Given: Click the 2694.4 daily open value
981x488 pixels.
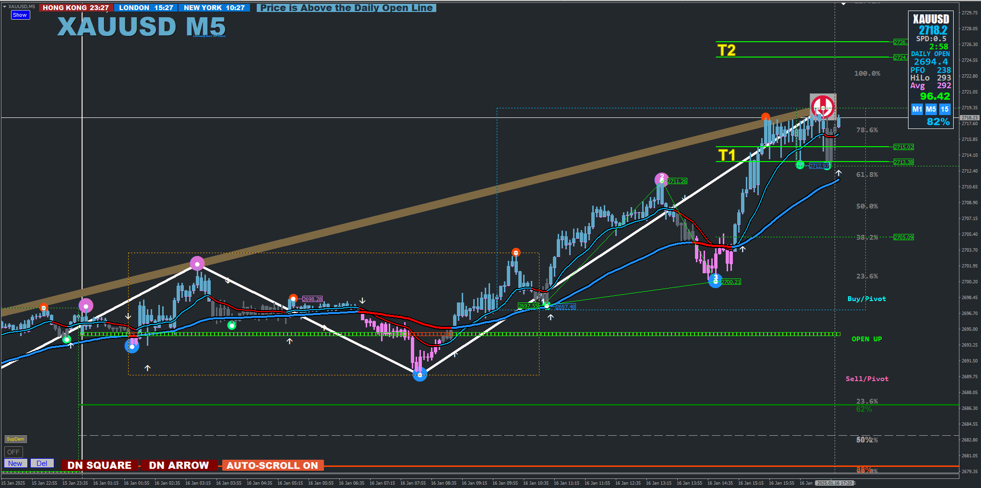Looking at the screenshot, I should tap(931, 62).
